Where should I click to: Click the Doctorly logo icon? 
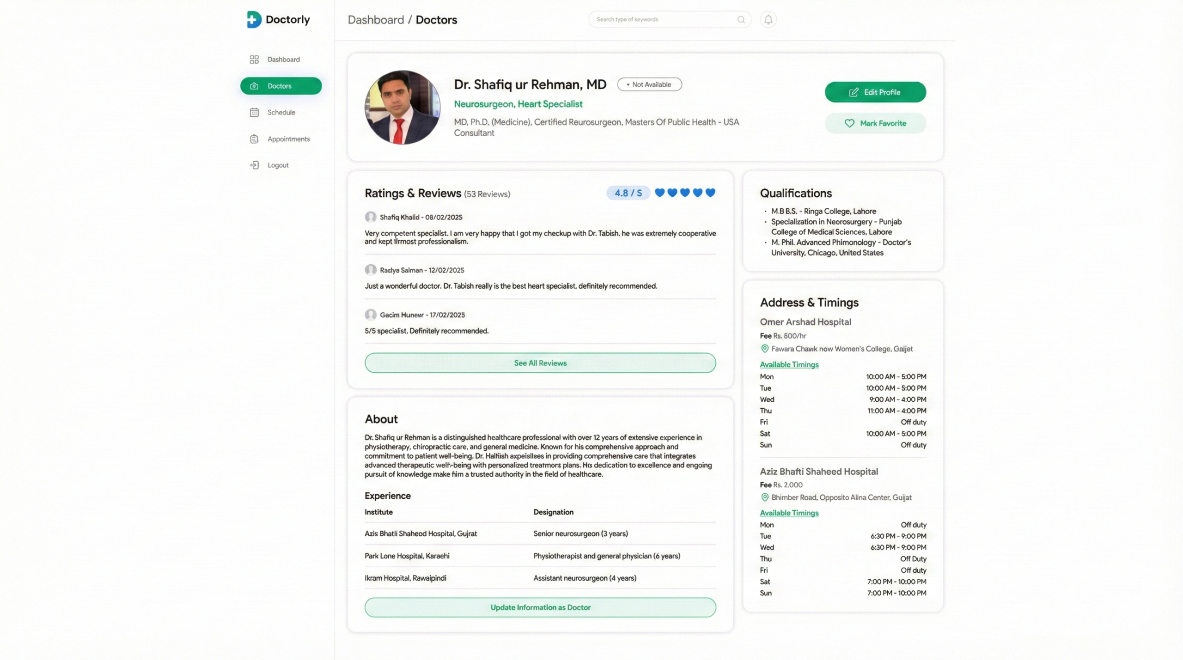tap(254, 19)
